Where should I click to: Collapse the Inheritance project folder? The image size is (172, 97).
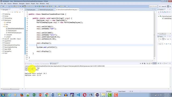tap(2, 20)
